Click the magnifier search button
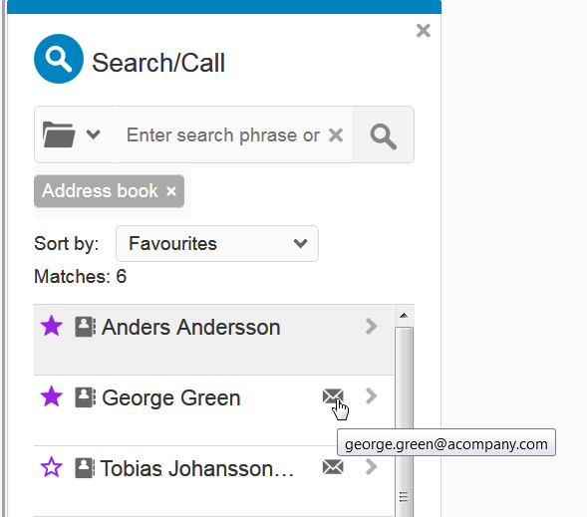Screen dimensions: 587x517 (x=384, y=134)
